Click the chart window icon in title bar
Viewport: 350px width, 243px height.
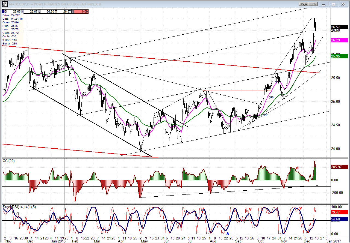pyautogui.click(x=4, y=4)
